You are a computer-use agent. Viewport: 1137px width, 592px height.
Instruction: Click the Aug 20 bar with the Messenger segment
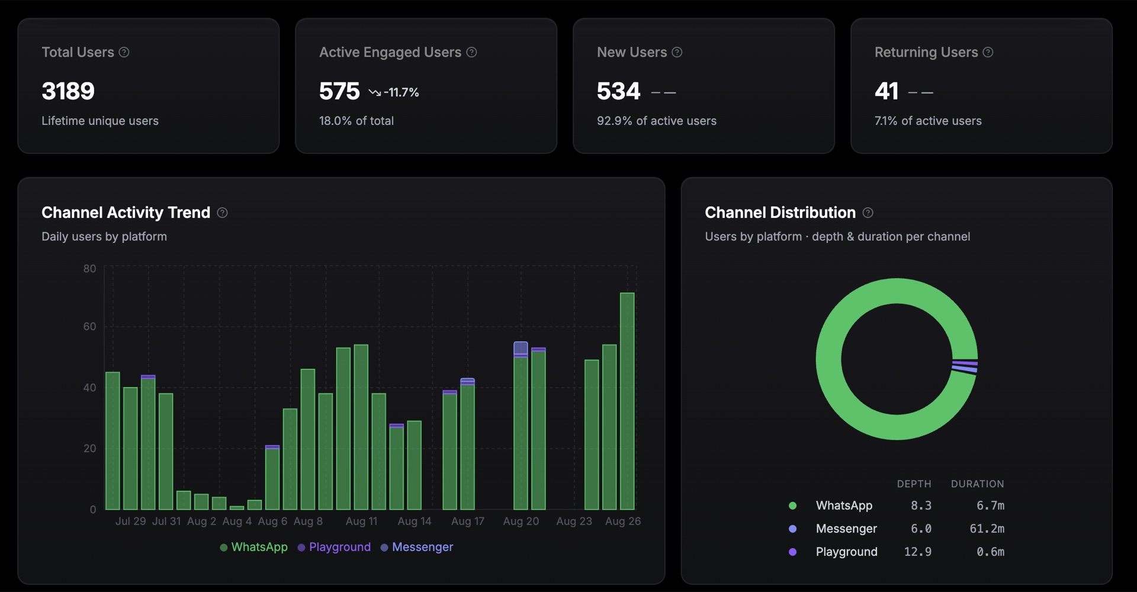click(521, 425)
